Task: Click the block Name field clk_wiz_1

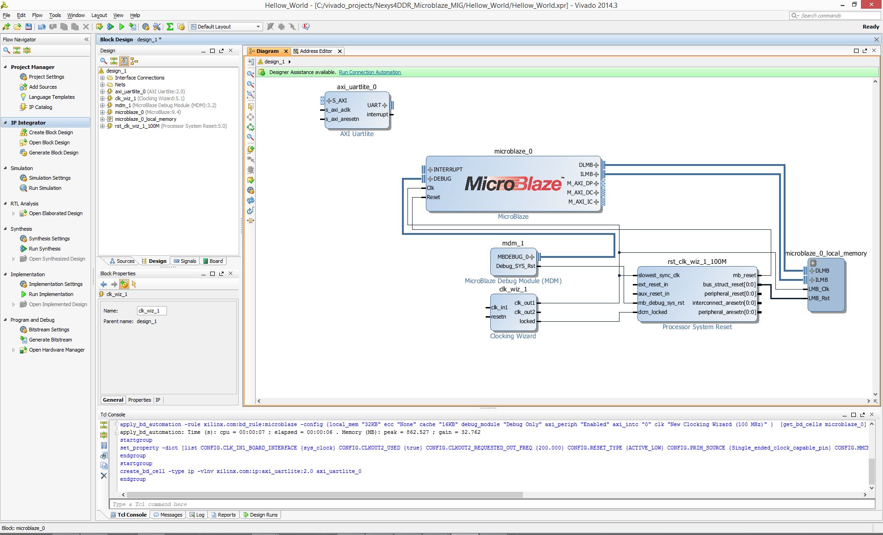Action: 152,311
